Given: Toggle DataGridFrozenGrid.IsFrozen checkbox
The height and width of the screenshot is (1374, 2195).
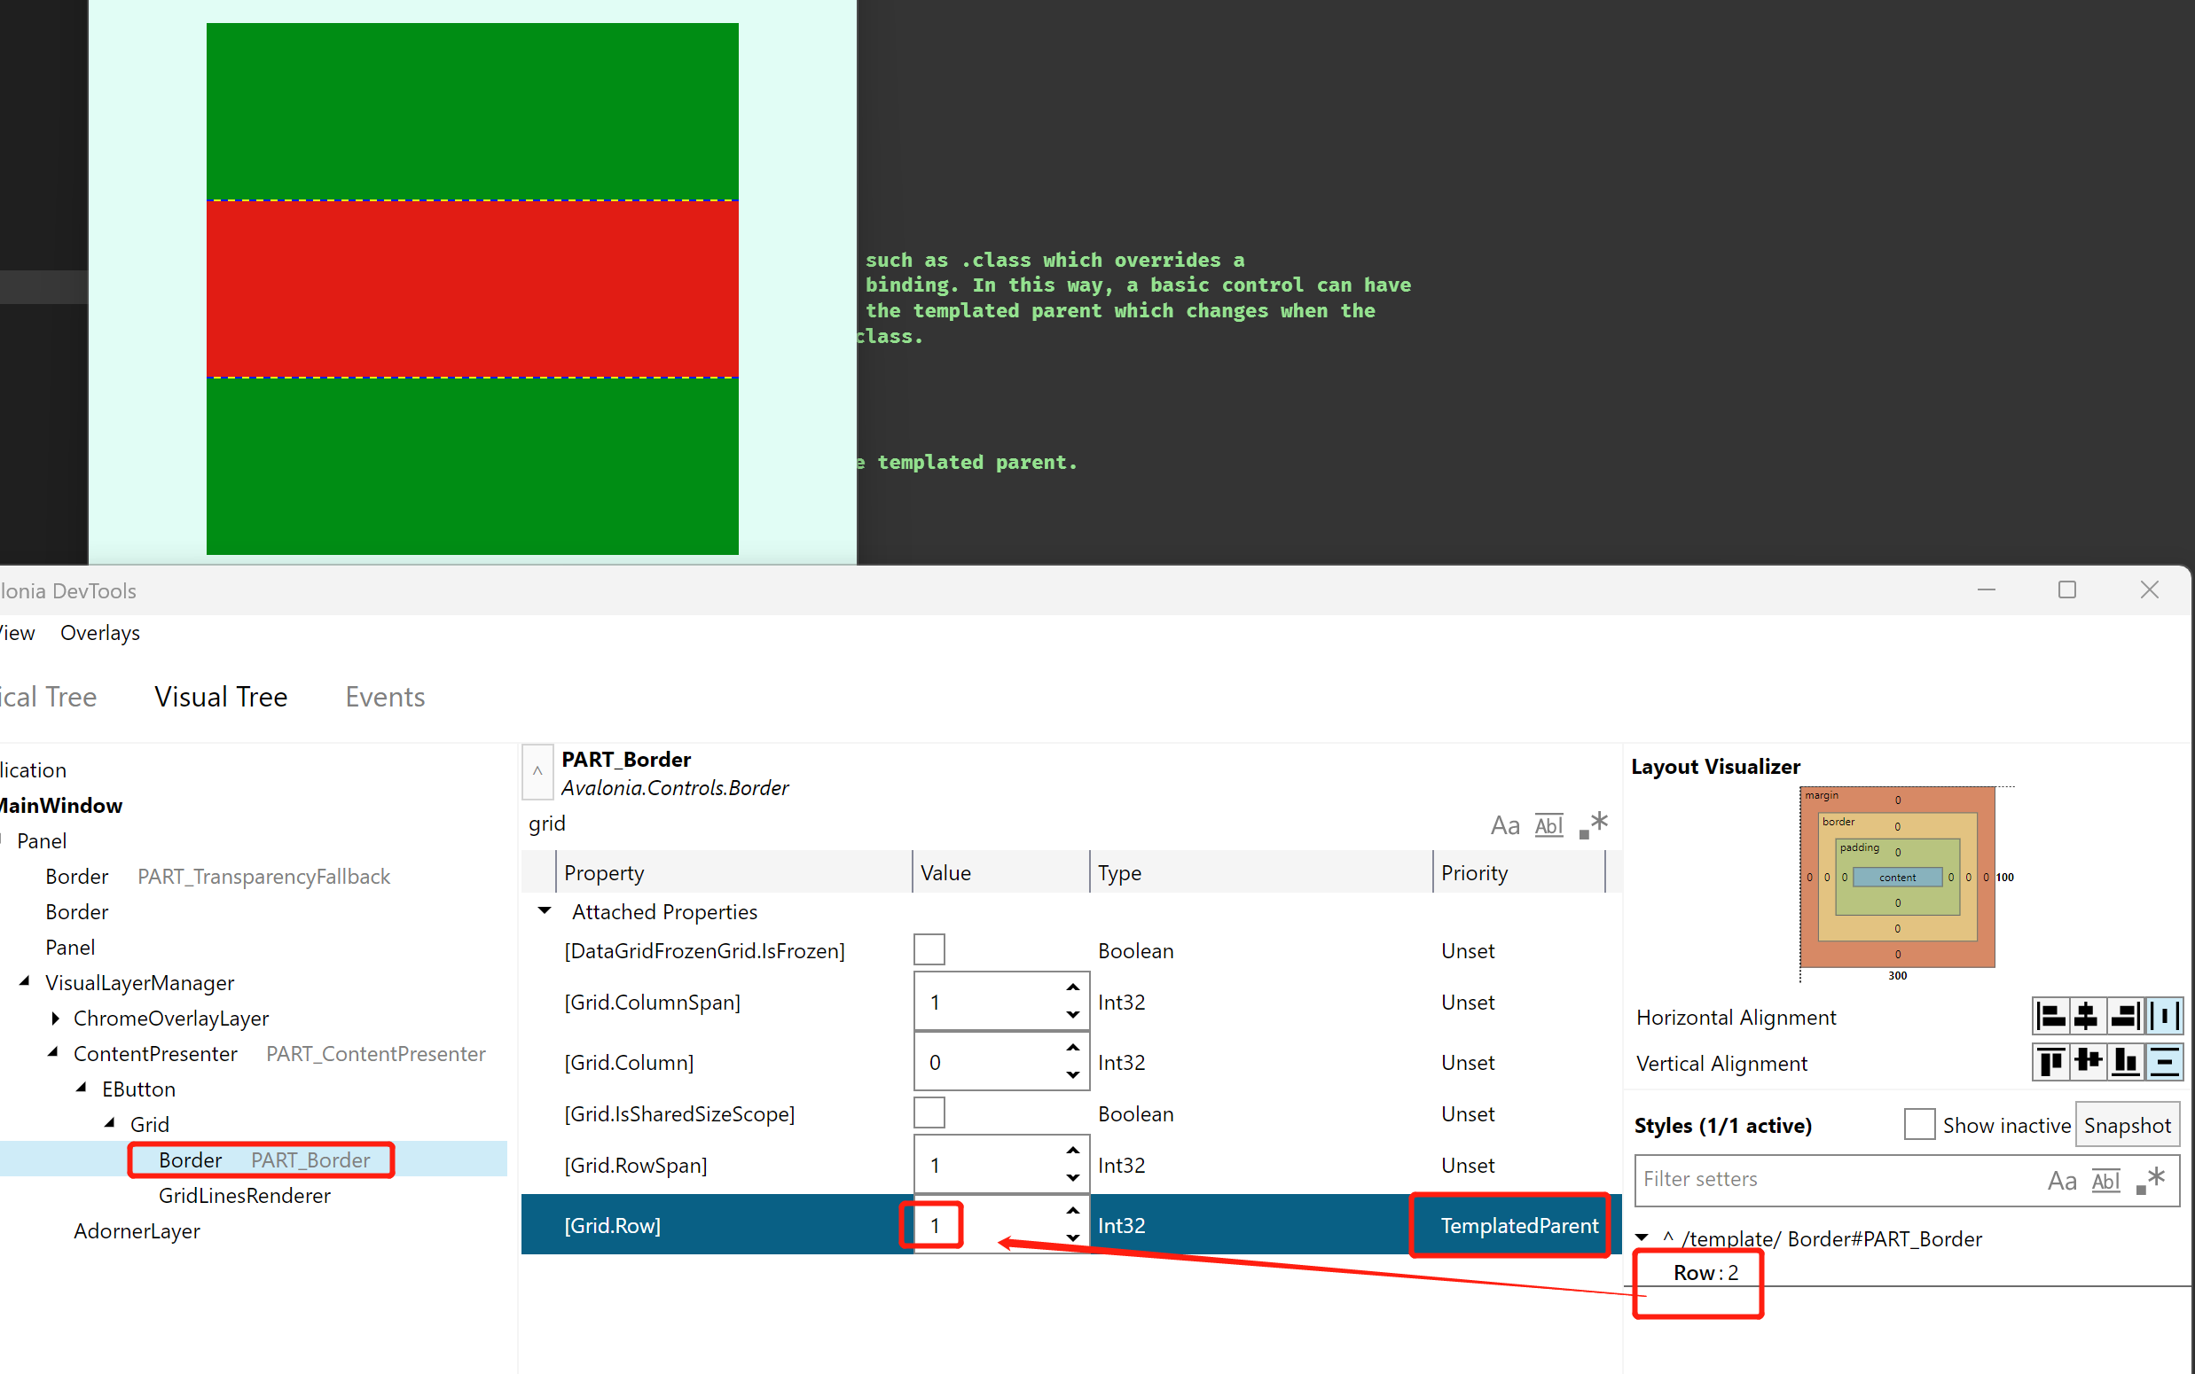Looking at the screenshot, I should 929,949.
